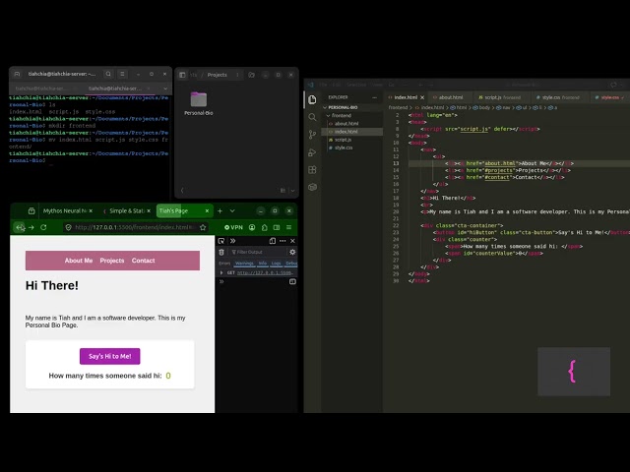The height and width of the screenshot is (472, 630).
Task: Toggle browser sidebar icon
Action: pos(277,227)
